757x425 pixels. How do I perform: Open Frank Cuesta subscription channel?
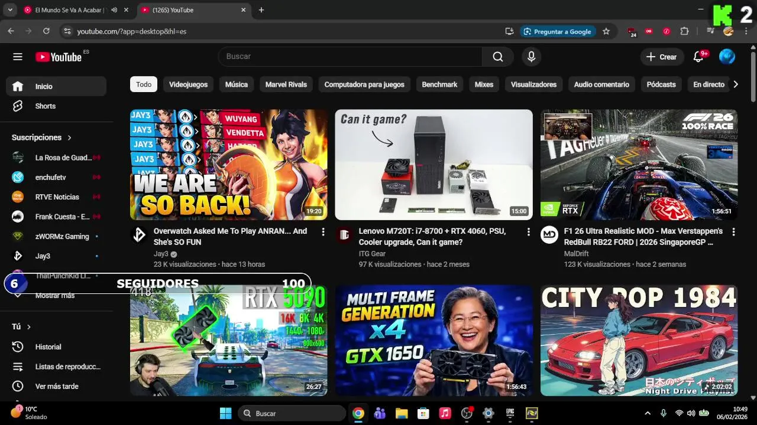(56, 217)
